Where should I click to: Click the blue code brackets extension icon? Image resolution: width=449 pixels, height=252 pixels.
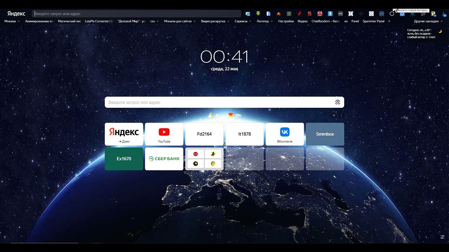(x=382, y=14)
